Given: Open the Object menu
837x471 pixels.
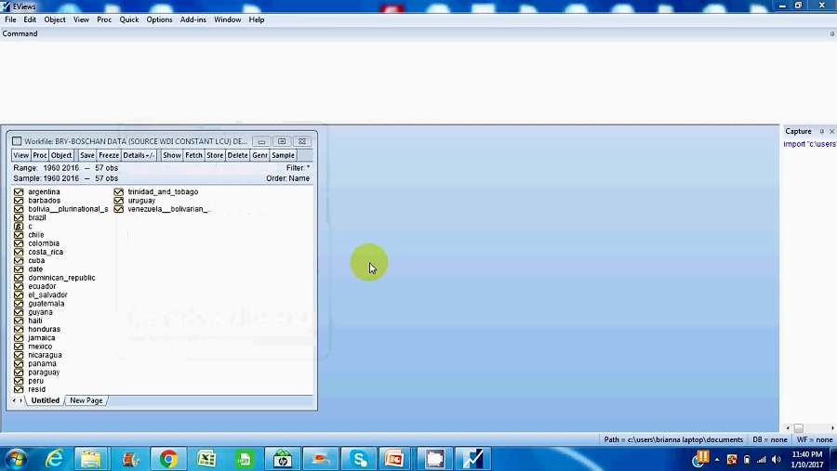Looking at the screenshot, I should point(55,20).
